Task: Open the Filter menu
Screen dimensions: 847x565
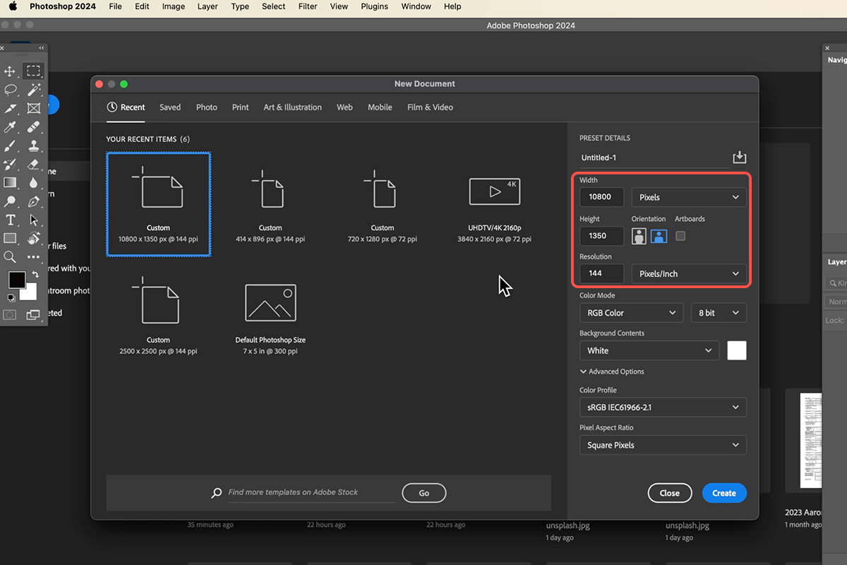Action: (308, 6)
